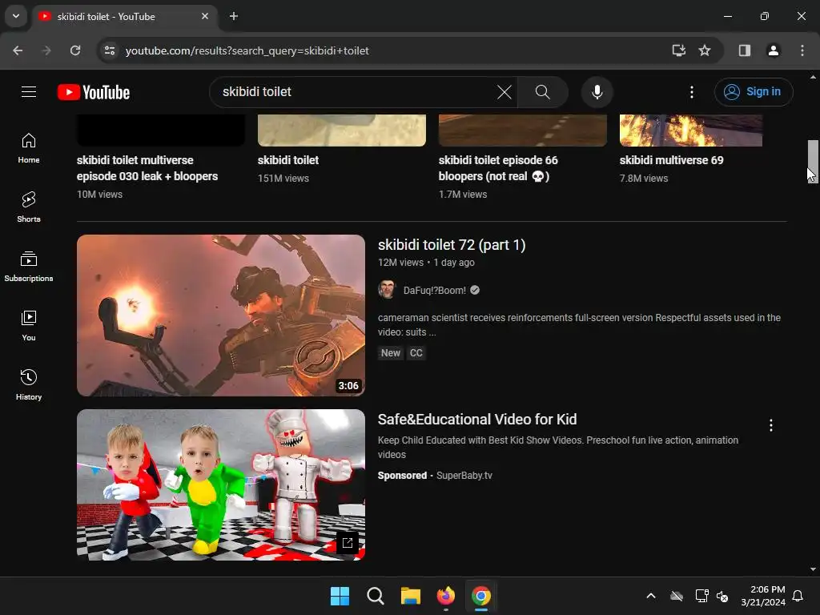
Task: Click the address bar URL
Action: 247,50
